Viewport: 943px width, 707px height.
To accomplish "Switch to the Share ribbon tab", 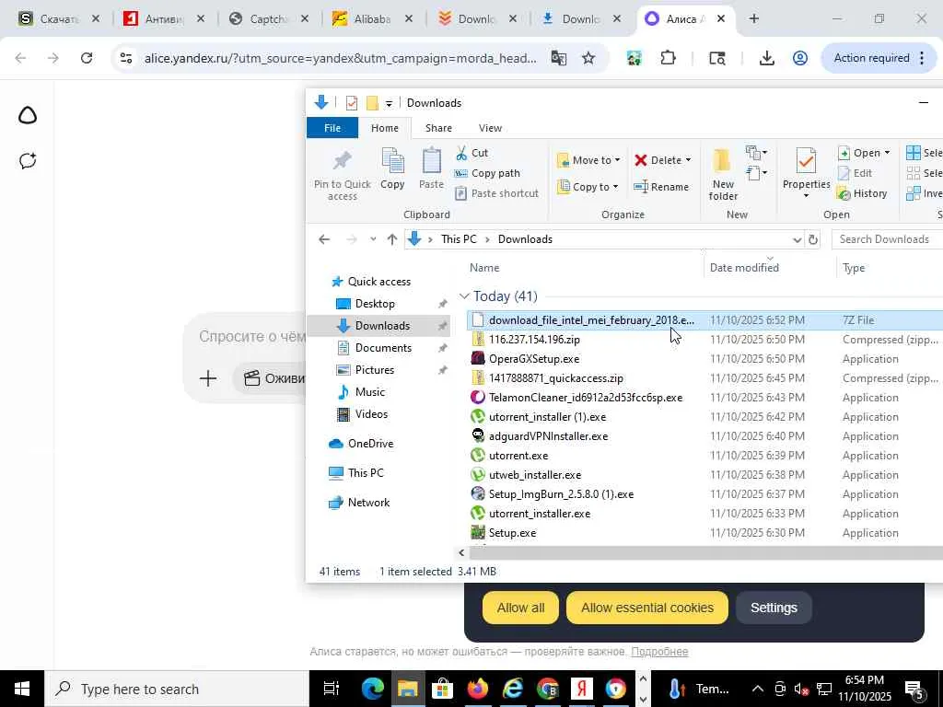I will (x=438, y=128).
